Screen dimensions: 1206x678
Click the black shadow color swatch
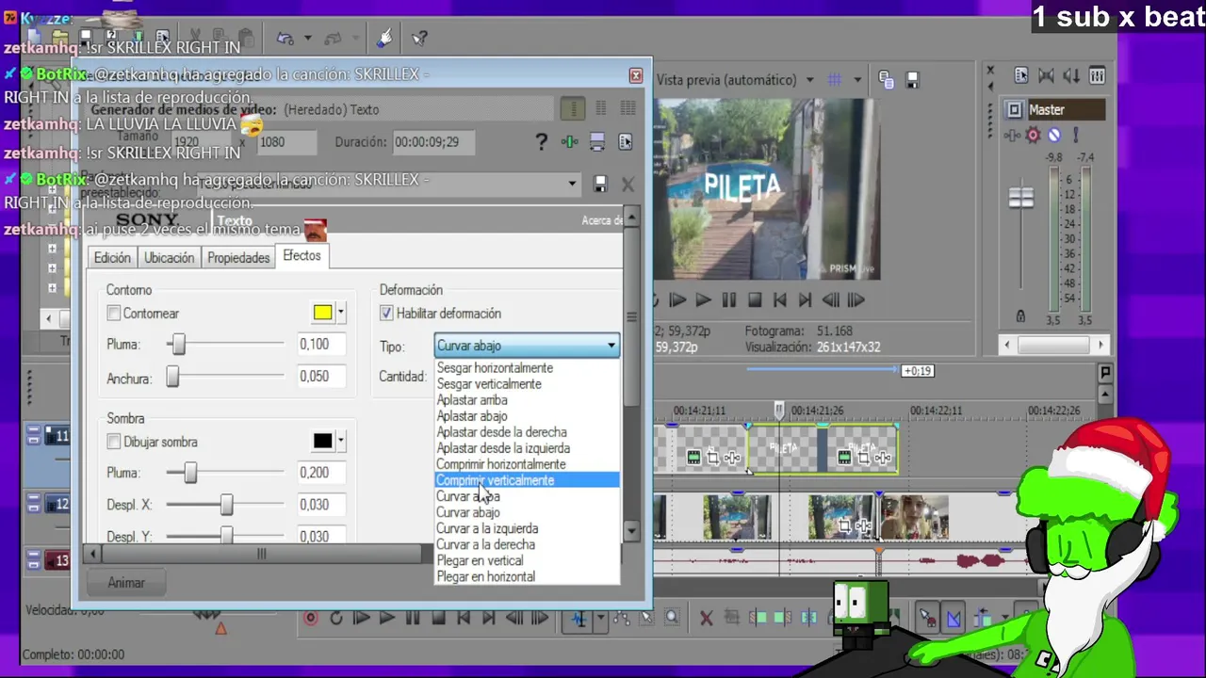click(x=323, y=441)
